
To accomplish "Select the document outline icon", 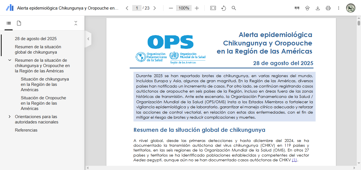I will [8, 23].
